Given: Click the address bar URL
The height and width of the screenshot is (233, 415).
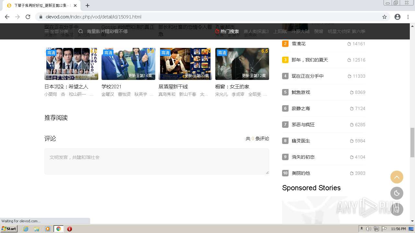Looking at the screenshot, I should pyautogui.click(x=93, y=17).
